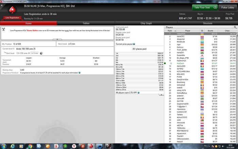The height and width of the screenshot is (149, 238).
Task: Sort players by Chips column header
Action: pyautogui.click(x=227, y=31)
